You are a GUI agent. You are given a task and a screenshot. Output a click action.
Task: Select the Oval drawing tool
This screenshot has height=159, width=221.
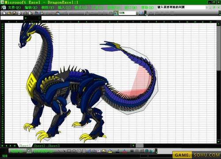[x=74, y=151]
